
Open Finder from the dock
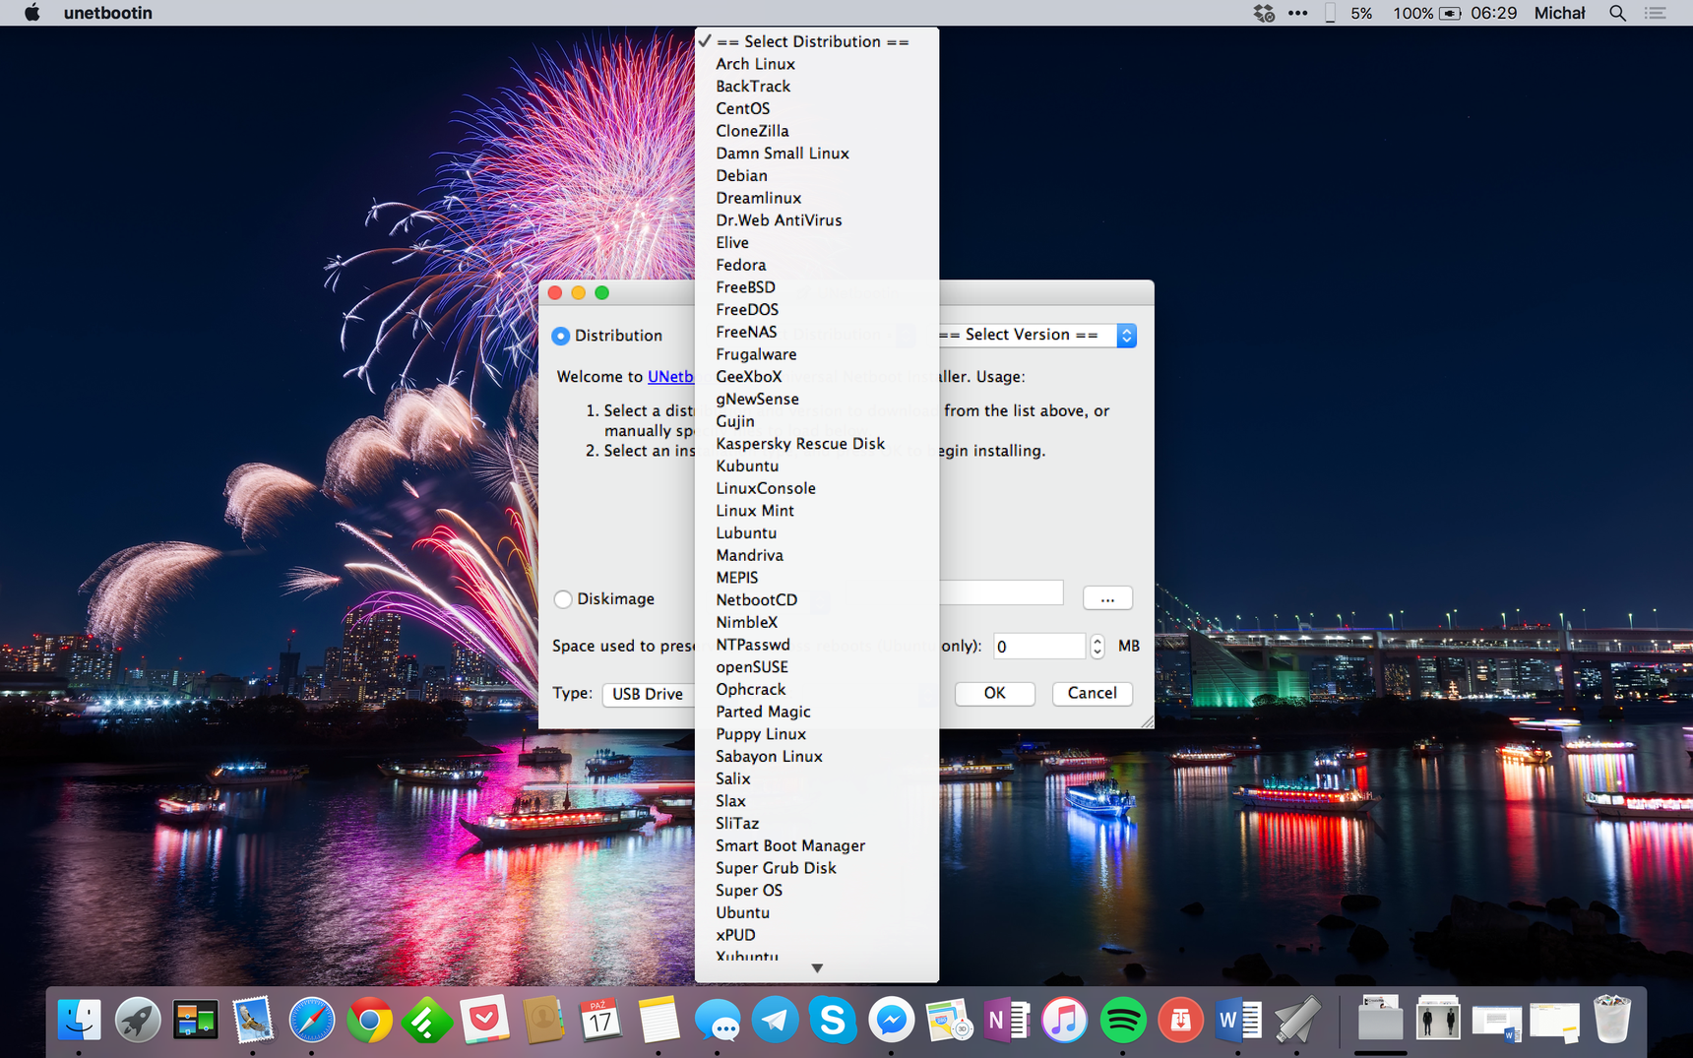(79, 1020)
